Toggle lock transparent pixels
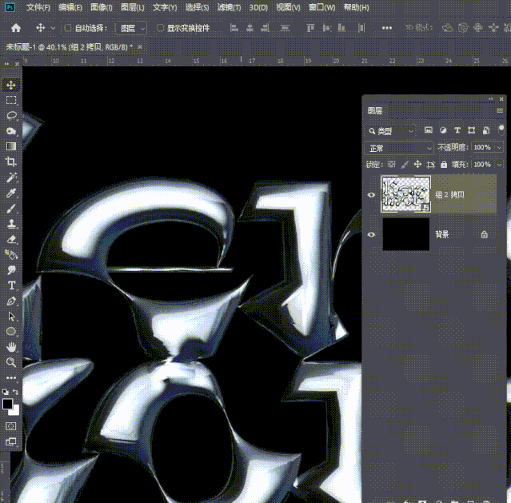Viewport: 511px width, 503px height. pos(391,164)
